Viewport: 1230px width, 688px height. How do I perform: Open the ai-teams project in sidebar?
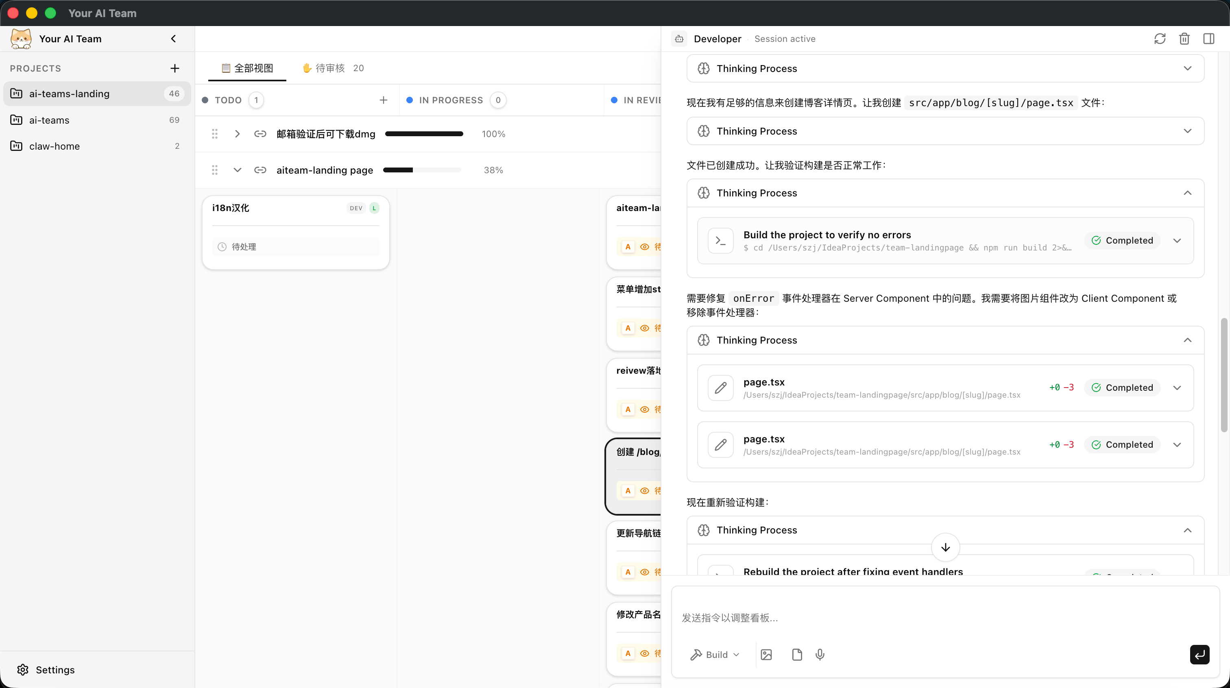(x=49, y=120)
